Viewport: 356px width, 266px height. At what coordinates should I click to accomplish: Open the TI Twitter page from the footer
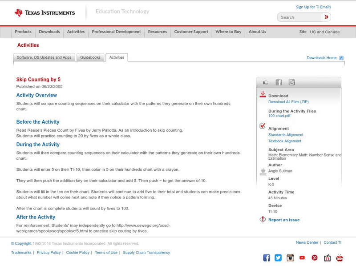[x=278, y=258]
